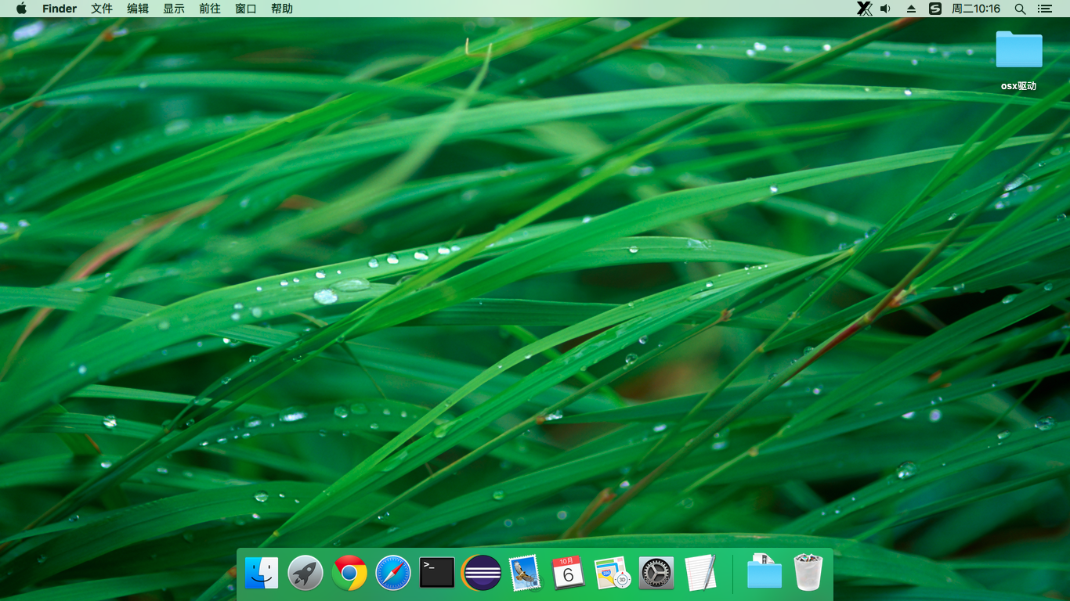Open the 前往 menu
The width and height of the screenshot is (1070, 601).
210,9
